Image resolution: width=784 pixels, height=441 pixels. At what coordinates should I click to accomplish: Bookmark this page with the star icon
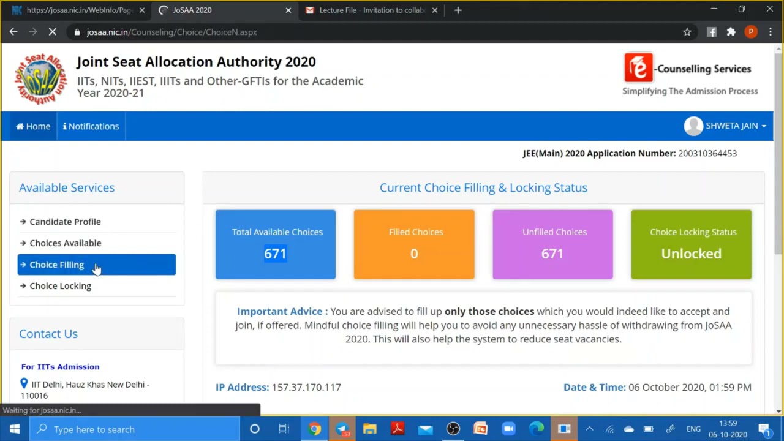tap(687, 32)
